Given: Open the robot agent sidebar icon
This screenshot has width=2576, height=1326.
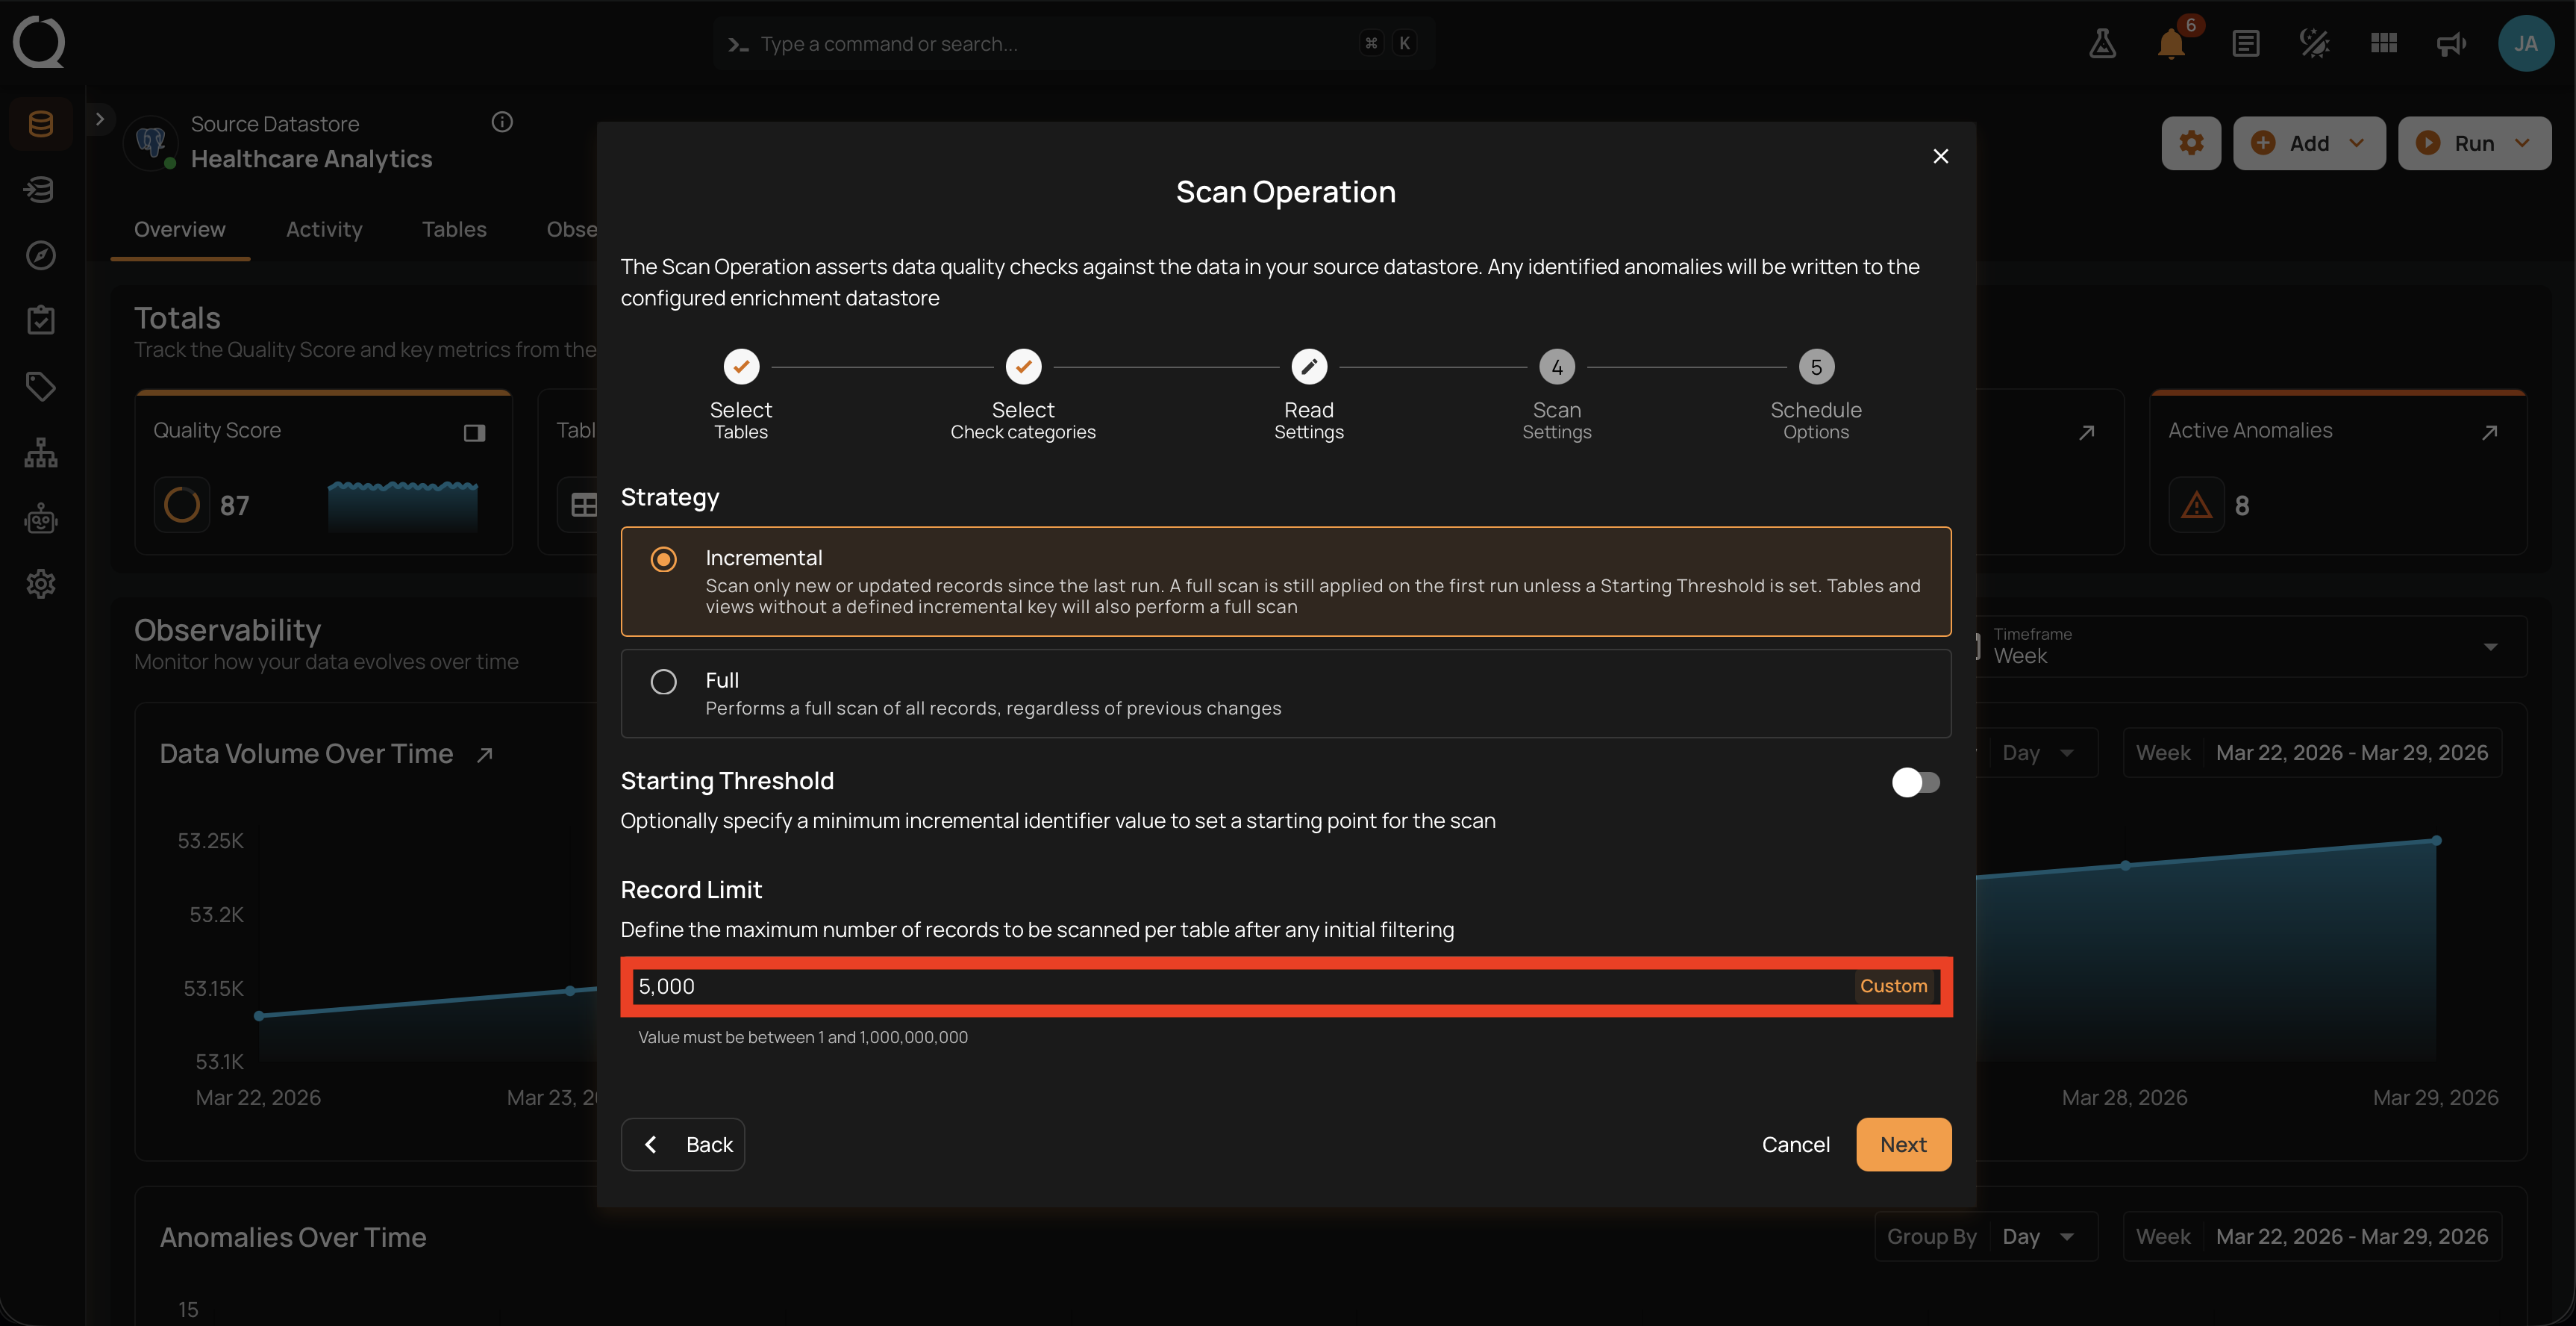Looking at the screenshot, I should [x=40, y=518].
